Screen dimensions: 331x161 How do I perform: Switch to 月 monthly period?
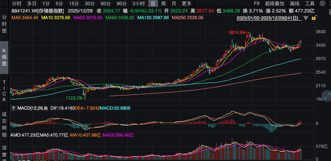[174, 3]
